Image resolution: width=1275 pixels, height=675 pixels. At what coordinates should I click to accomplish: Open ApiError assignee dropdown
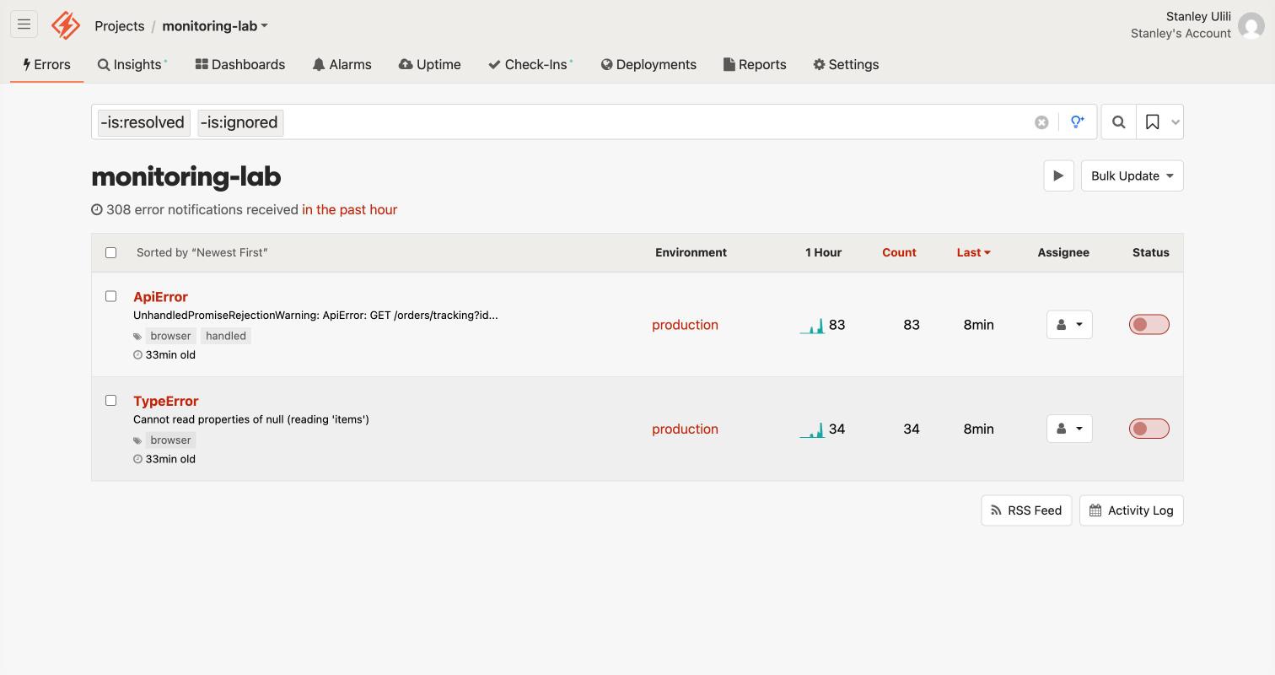click(x=1069, y=325)
